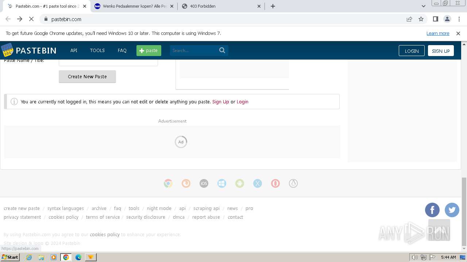Open contact footer link

click(235, 217)
